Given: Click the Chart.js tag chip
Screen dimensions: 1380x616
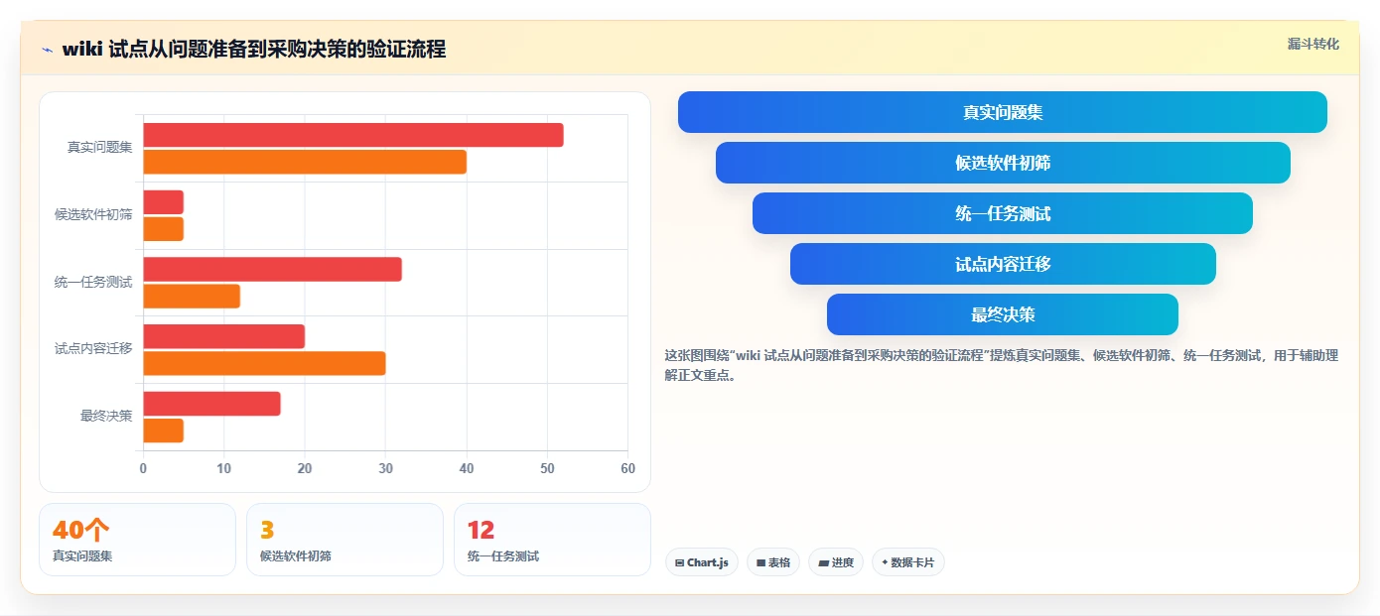Looking at the screenshot, I should click(x=702, y=562).
